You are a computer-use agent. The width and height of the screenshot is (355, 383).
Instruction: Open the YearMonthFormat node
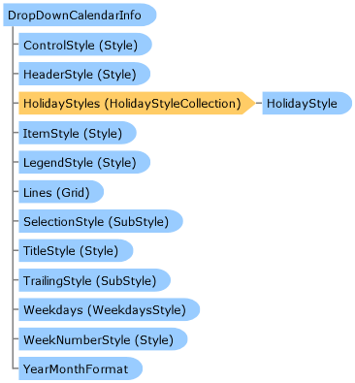pos(81,368)
